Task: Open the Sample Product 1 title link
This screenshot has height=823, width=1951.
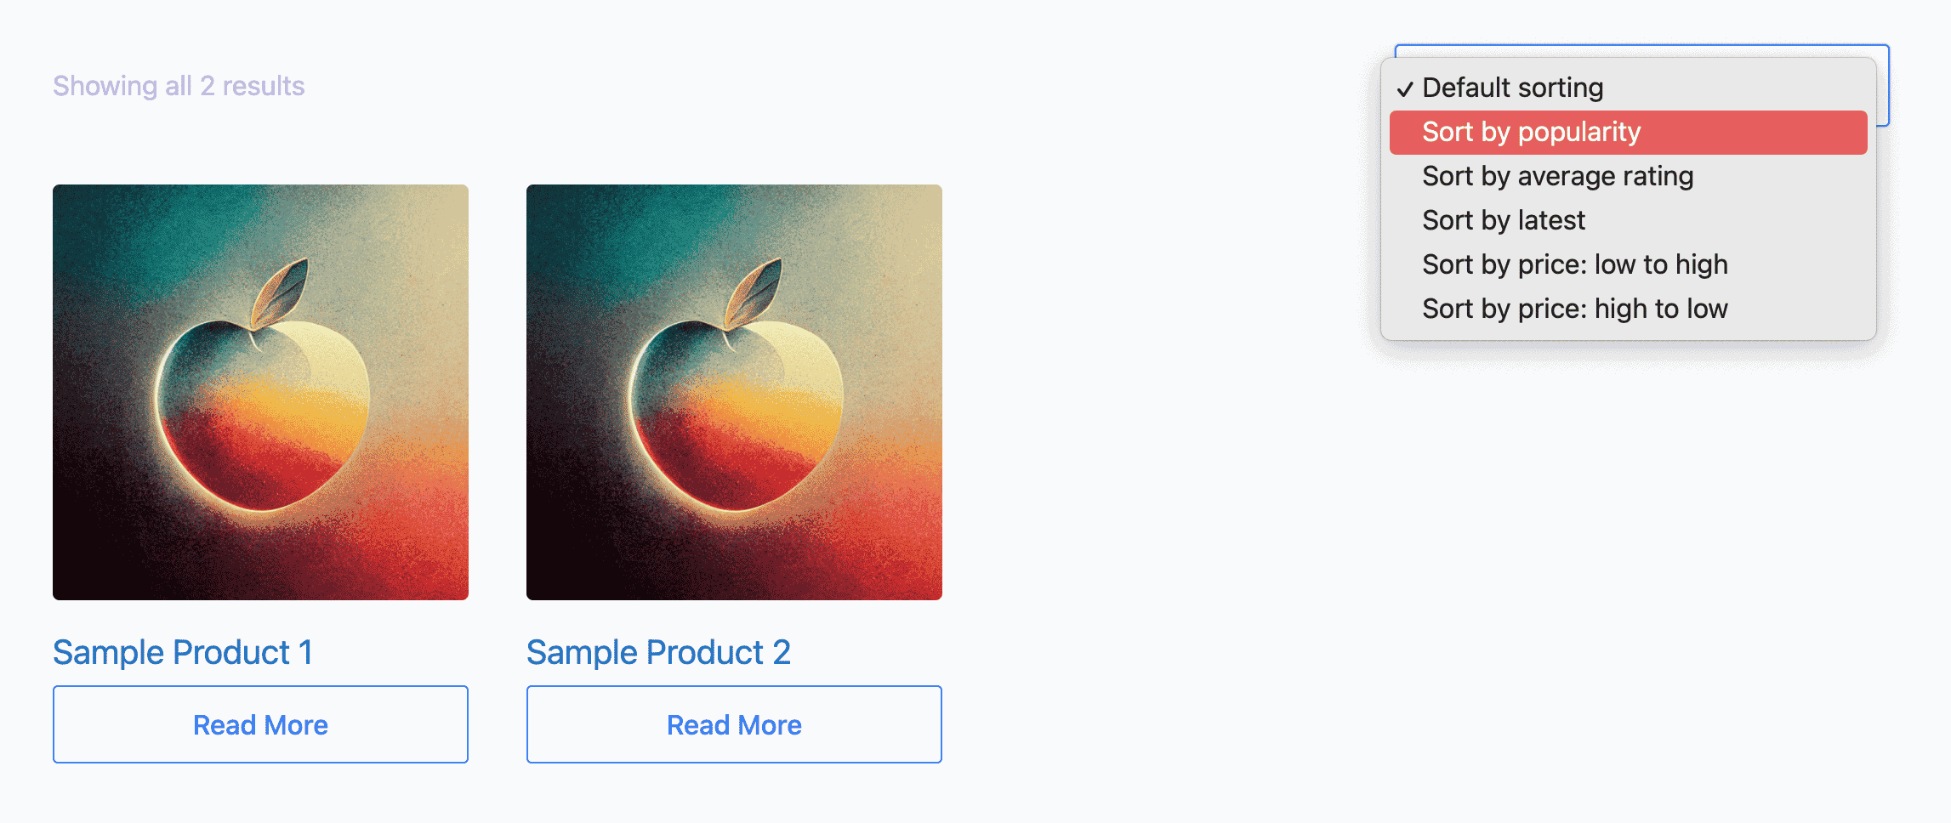Action: point(183,653)
